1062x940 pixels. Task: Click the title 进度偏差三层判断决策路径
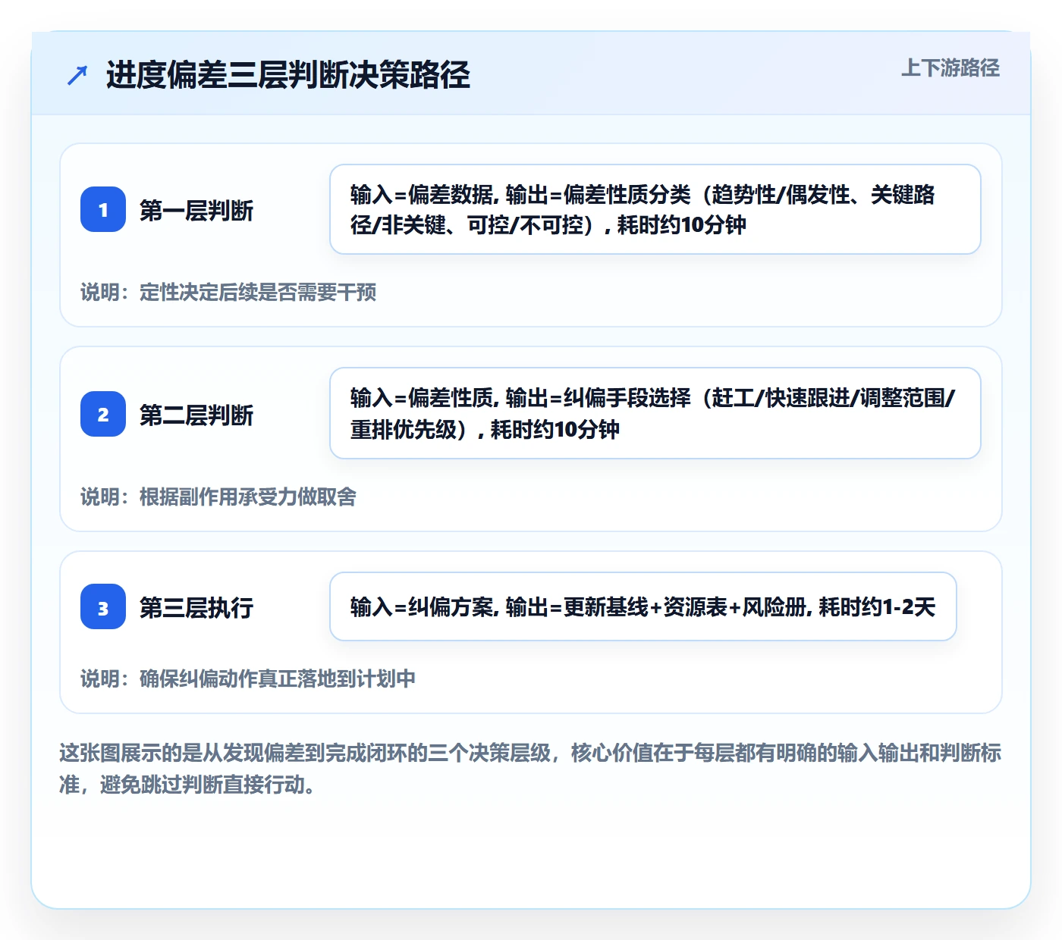(x=288, y=75)
